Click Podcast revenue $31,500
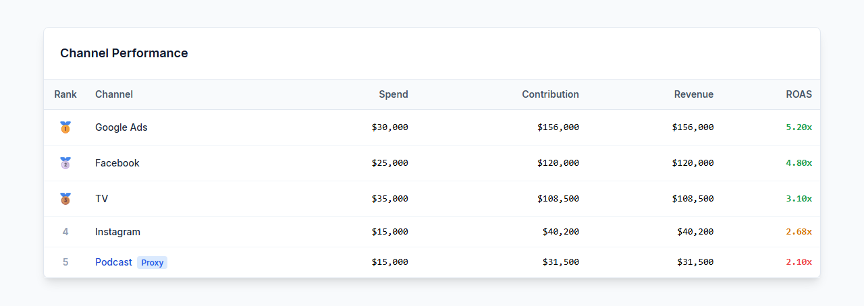 click(696, 262)
